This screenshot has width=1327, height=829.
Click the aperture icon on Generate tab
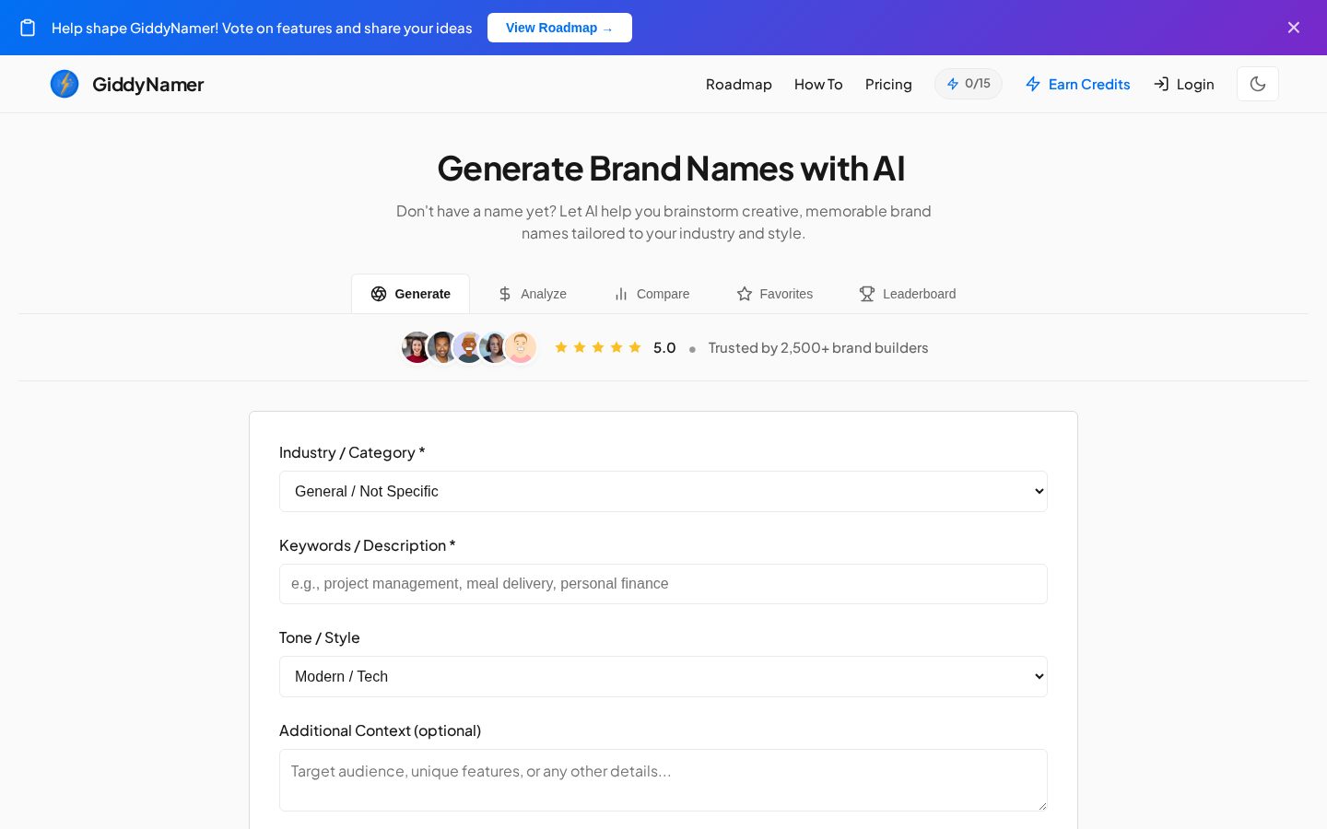(379, 294)
